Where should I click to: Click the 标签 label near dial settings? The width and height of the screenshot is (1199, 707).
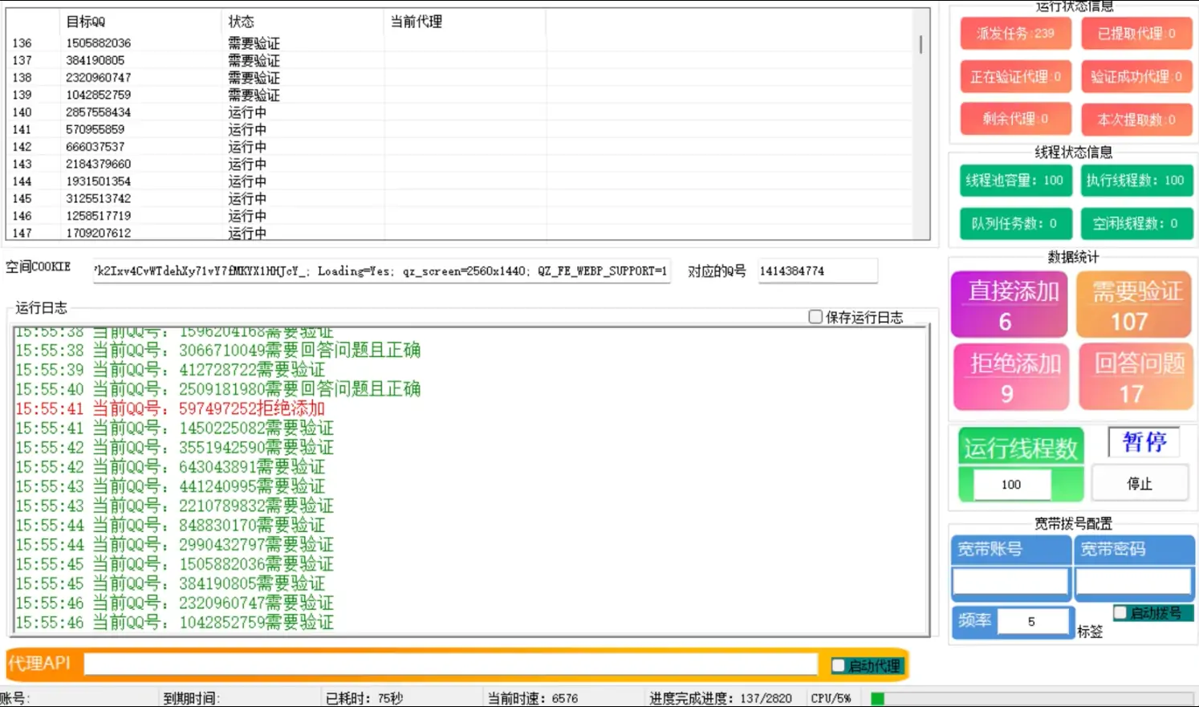point(1090,632)
